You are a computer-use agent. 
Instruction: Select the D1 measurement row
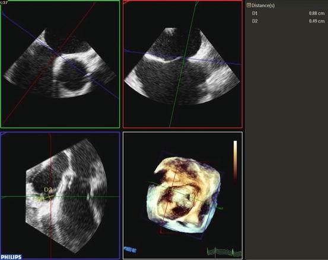click(x=286, y=14)
